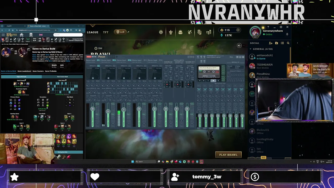
Task: Click the LoLalytics Discord icon
Action: coord(31,35)
